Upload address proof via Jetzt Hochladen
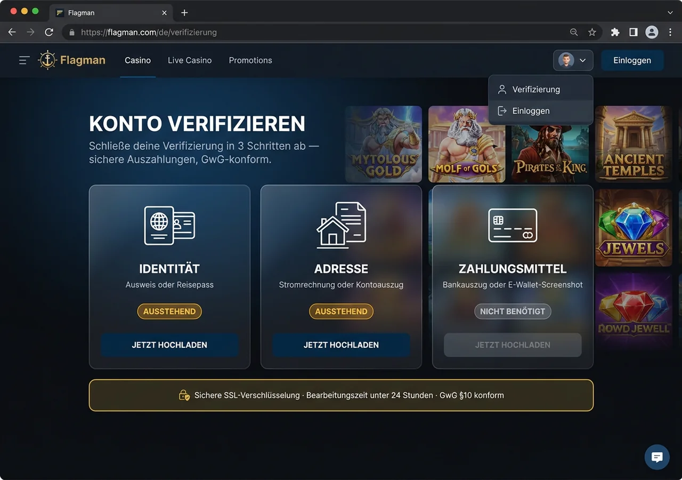 click(341, 345)
